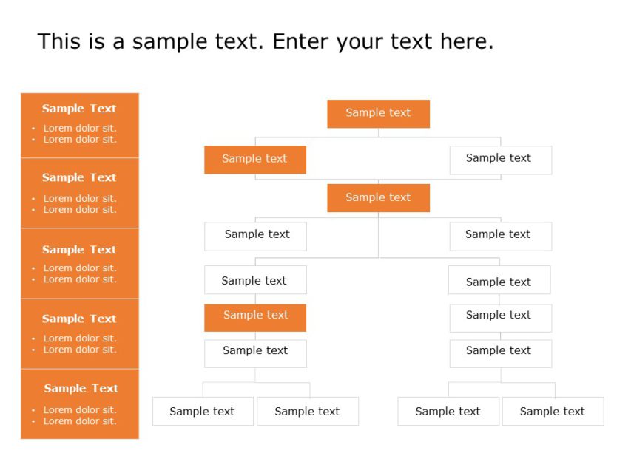Click the last orange sidebar block

coord(80,404)
